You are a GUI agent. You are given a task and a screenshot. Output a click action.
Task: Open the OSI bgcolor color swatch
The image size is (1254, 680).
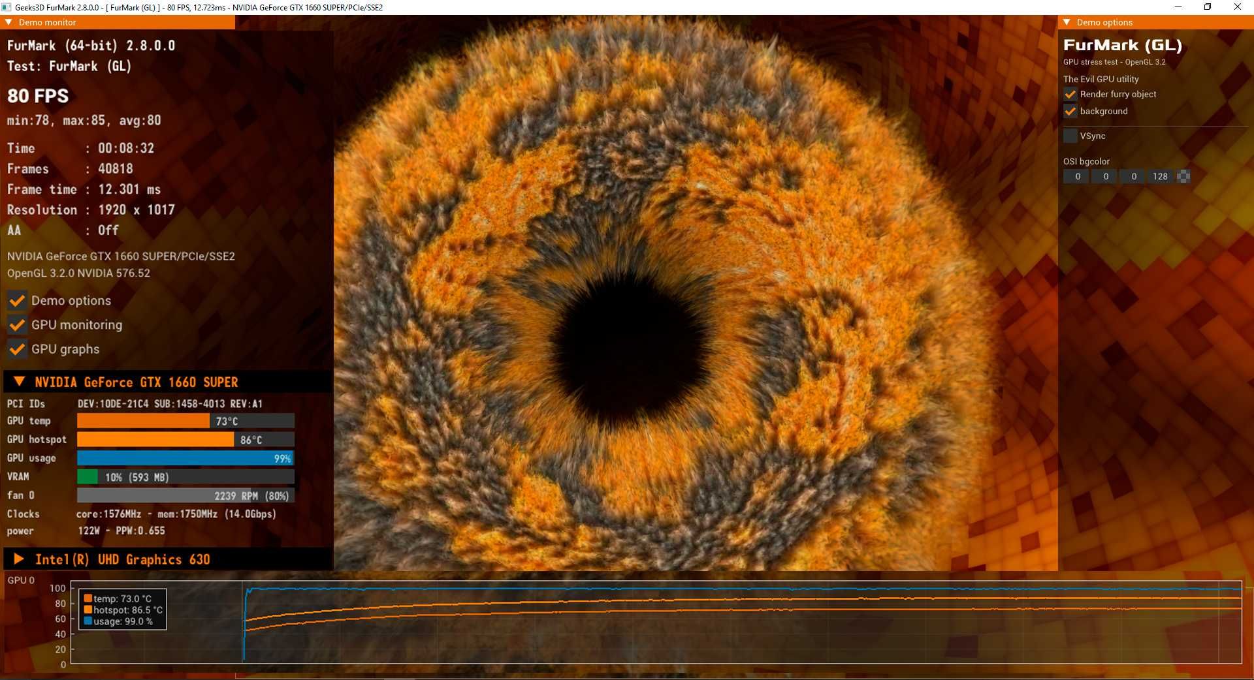[x=1183, y=176]
